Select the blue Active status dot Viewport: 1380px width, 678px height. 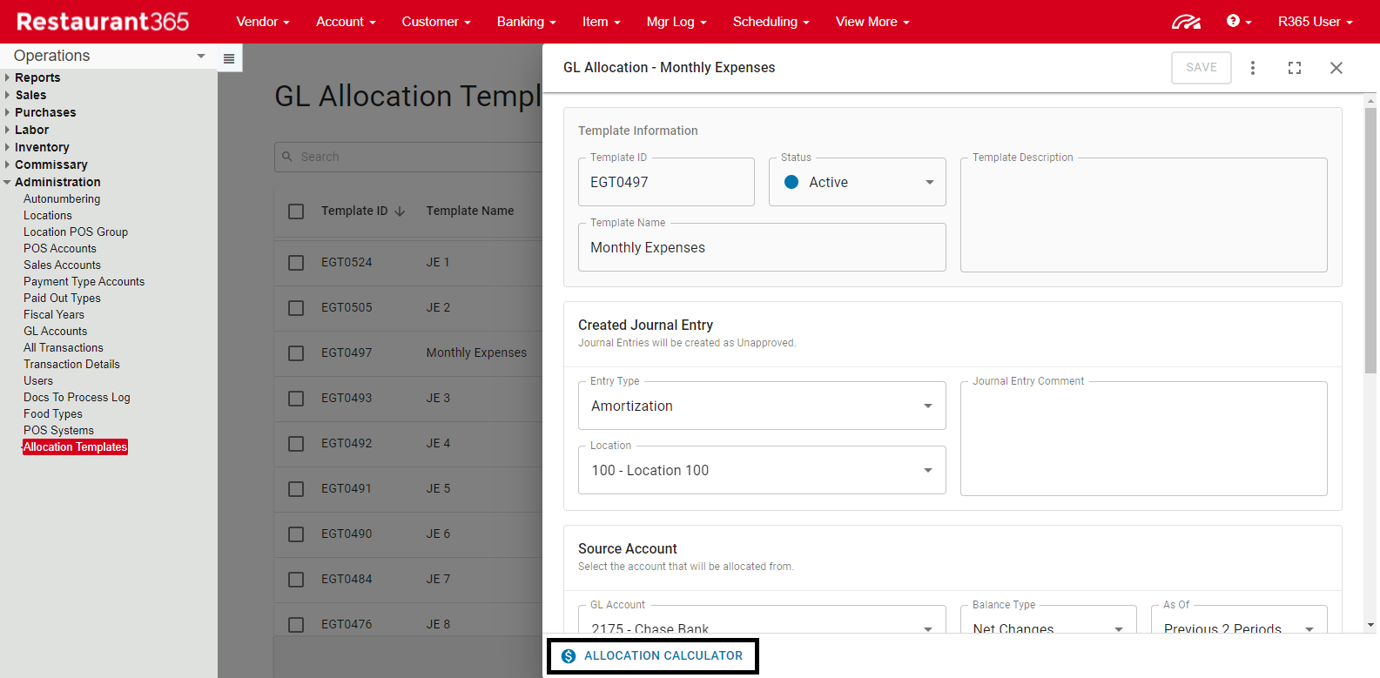tap(791, 182)
